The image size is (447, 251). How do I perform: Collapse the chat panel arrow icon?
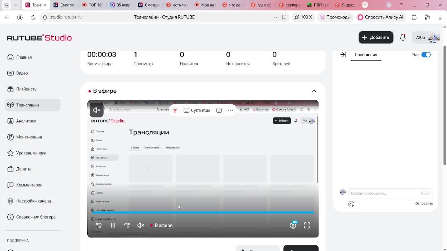click(x=343, y=55)
